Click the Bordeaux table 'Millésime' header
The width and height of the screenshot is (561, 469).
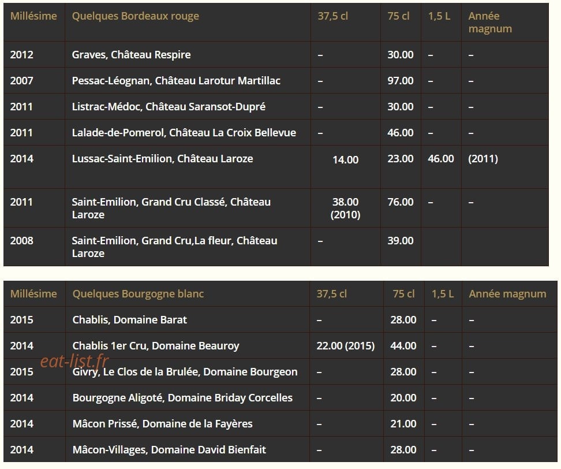coord(33,16)
